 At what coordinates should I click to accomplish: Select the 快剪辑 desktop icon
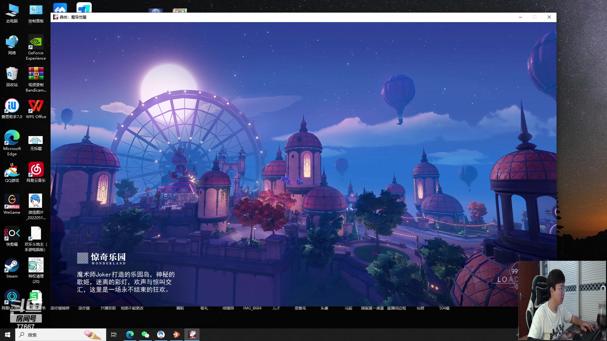[x=12, y=236]
